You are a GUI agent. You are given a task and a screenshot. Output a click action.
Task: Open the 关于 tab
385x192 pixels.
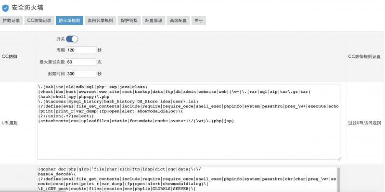click(199, 21)
